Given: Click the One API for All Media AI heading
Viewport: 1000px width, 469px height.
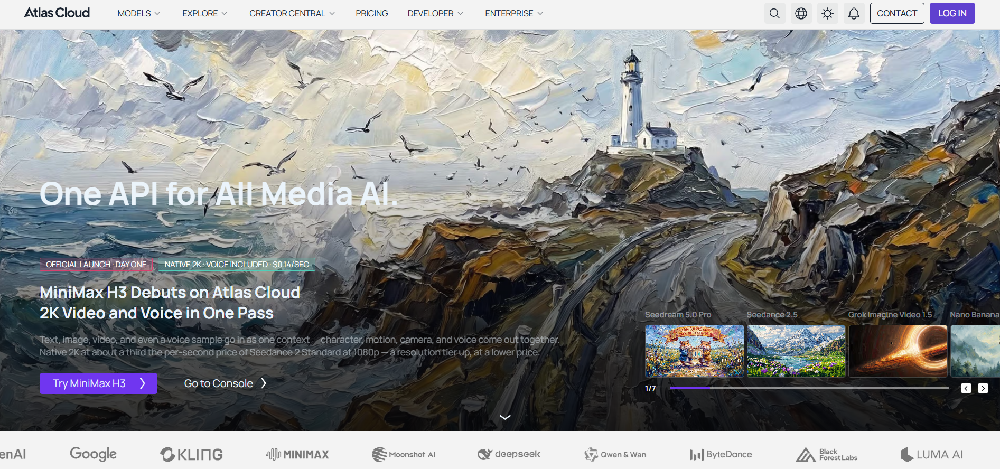Looking at the screenshot, I should (219, 194).
